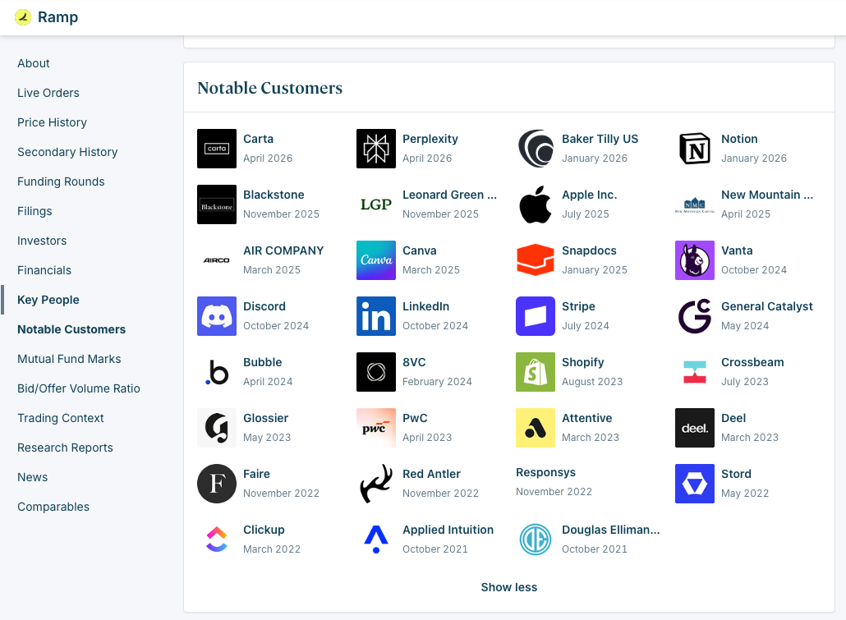Click the Red Antler logo
Viewport: 846px width, 620px height.
[x=376, y=484]
